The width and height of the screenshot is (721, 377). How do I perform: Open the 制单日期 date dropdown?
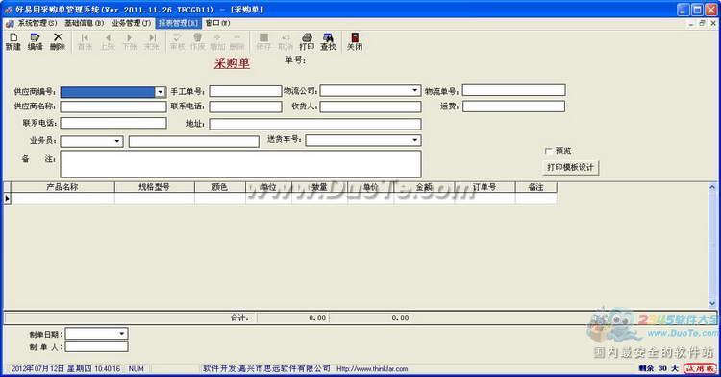click(x=122, y=334)
